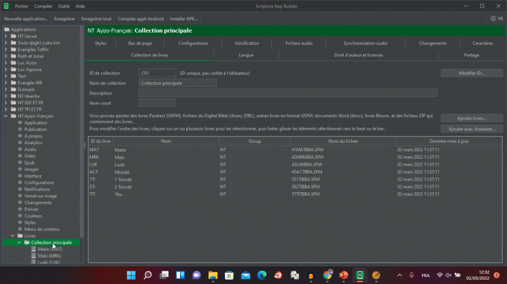Switch to the Fichiers audio tab

[298, 43]
